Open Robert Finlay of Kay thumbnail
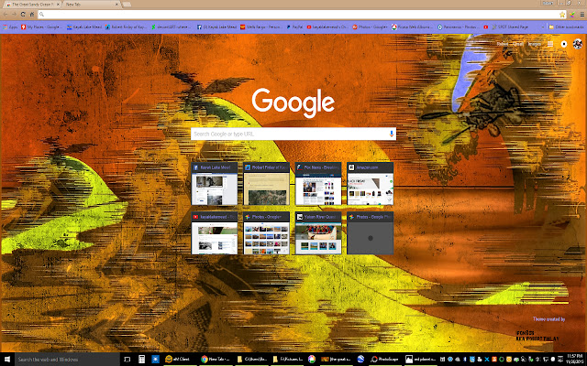The height and width of the screenshot is (366, 587). 267,184
